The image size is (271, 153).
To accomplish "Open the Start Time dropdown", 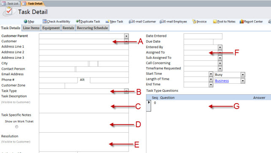I will coord(211,74).
